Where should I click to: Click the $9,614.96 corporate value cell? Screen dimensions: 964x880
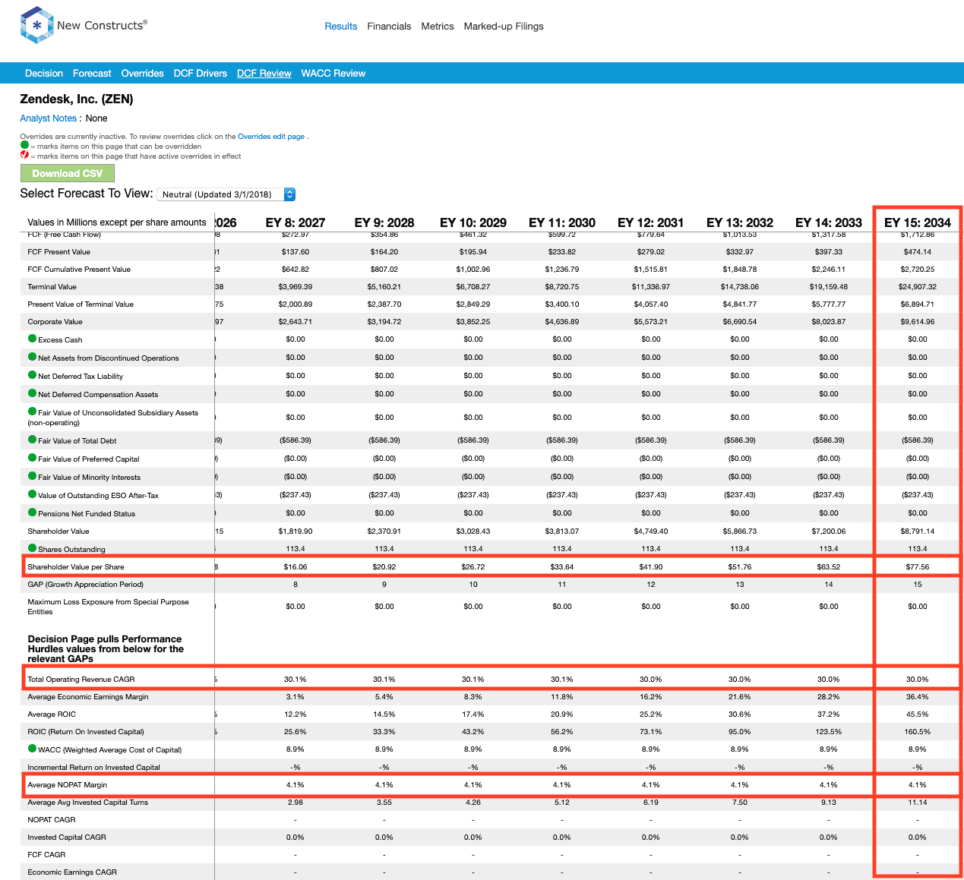(918, 321)
